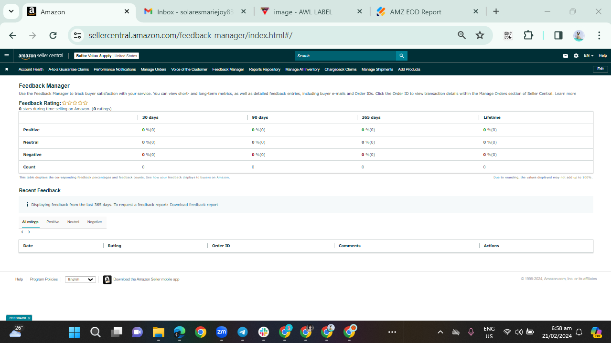Switch to the image - AWL LABEL tab
611x343 pixels.
point(311,11)
